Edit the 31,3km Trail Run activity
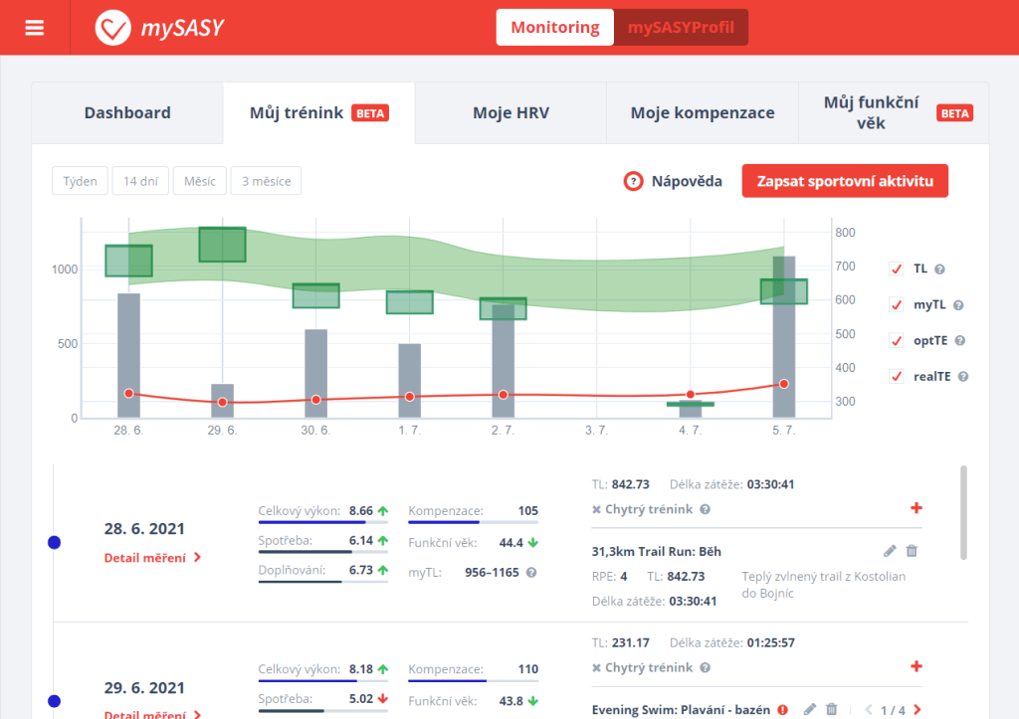The width and height of the screenshot is (1019, 719). 891,550
